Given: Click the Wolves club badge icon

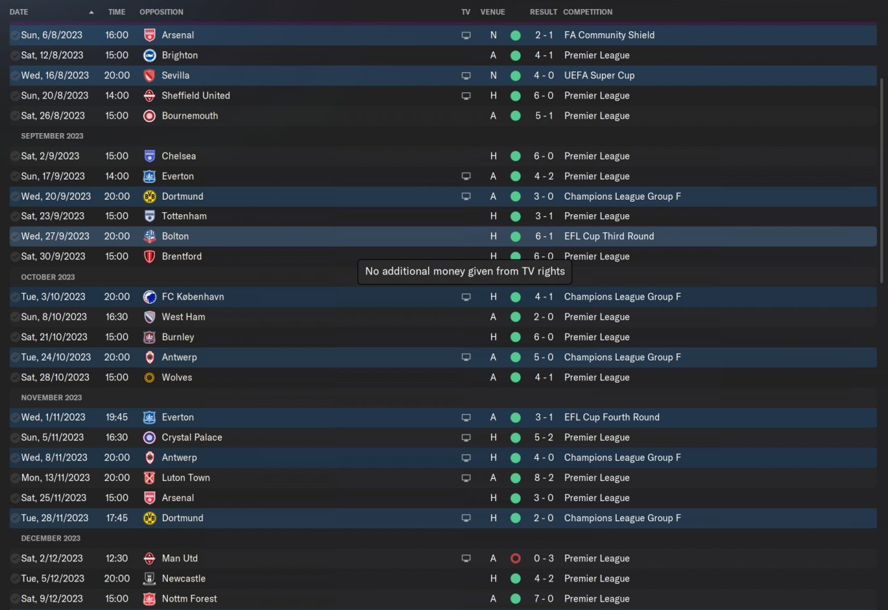Looking at the screenshot, I should point(149,378).
